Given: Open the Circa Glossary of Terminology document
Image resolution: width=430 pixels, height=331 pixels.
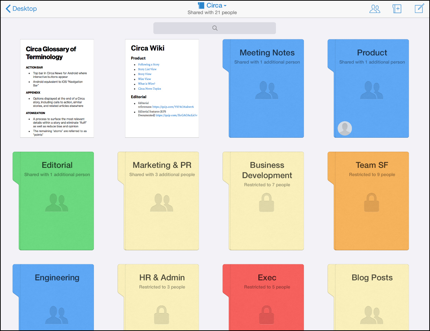Looking at the screenshot, I should coord(57,88).
